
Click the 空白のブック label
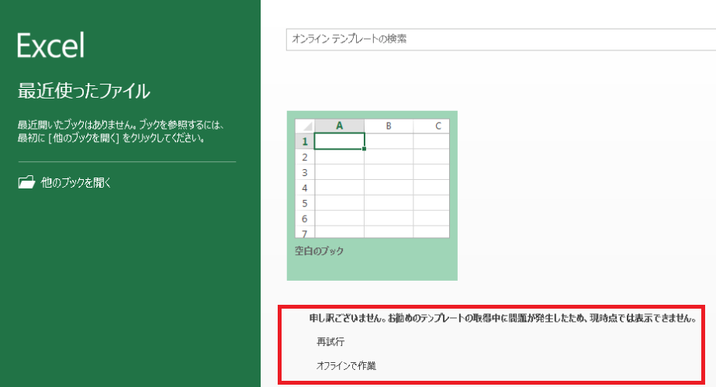[319, 251]
